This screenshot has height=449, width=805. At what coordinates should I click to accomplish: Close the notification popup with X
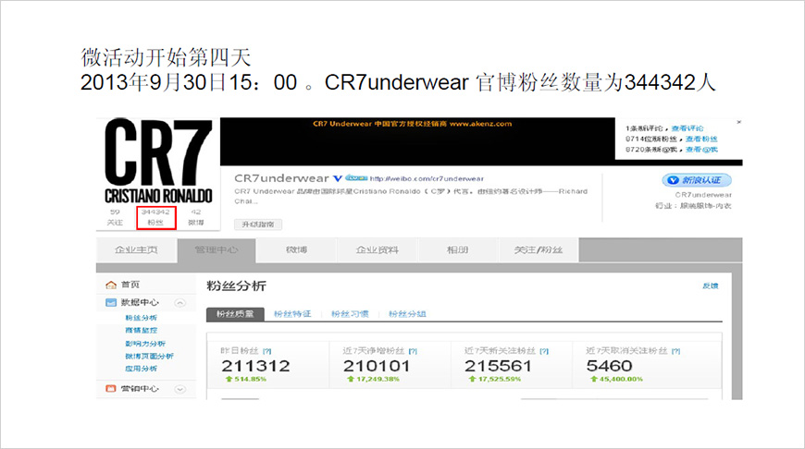point(738,122)
